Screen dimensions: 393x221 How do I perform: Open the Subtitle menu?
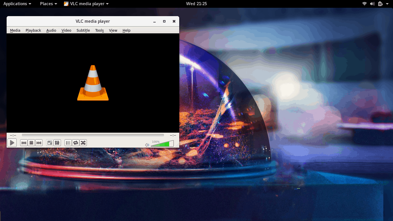[83, 31]
